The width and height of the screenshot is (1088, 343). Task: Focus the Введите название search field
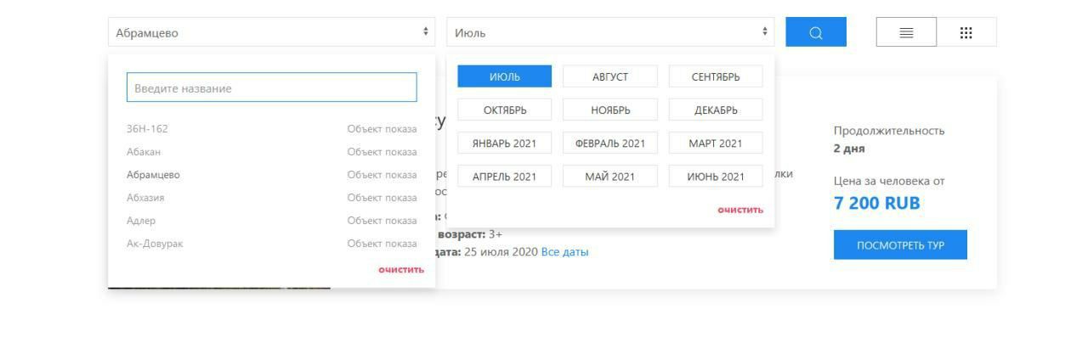(x=272, y=87)
